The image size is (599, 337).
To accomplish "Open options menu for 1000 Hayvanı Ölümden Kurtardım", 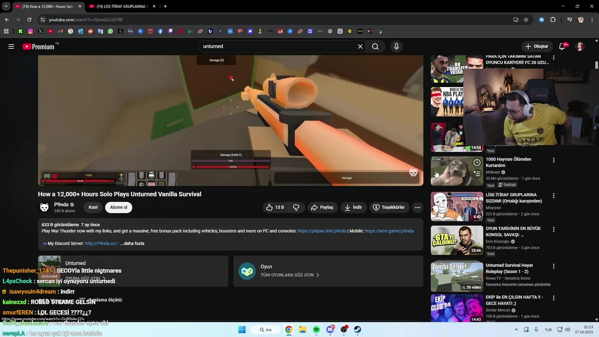I will (554, 160).
